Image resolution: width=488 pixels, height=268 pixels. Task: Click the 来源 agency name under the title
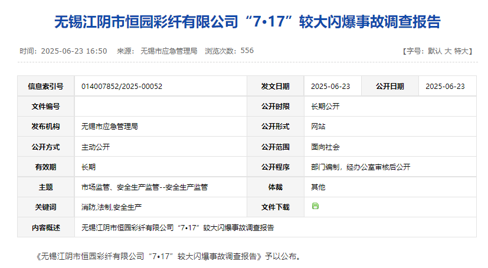(169, 51)
